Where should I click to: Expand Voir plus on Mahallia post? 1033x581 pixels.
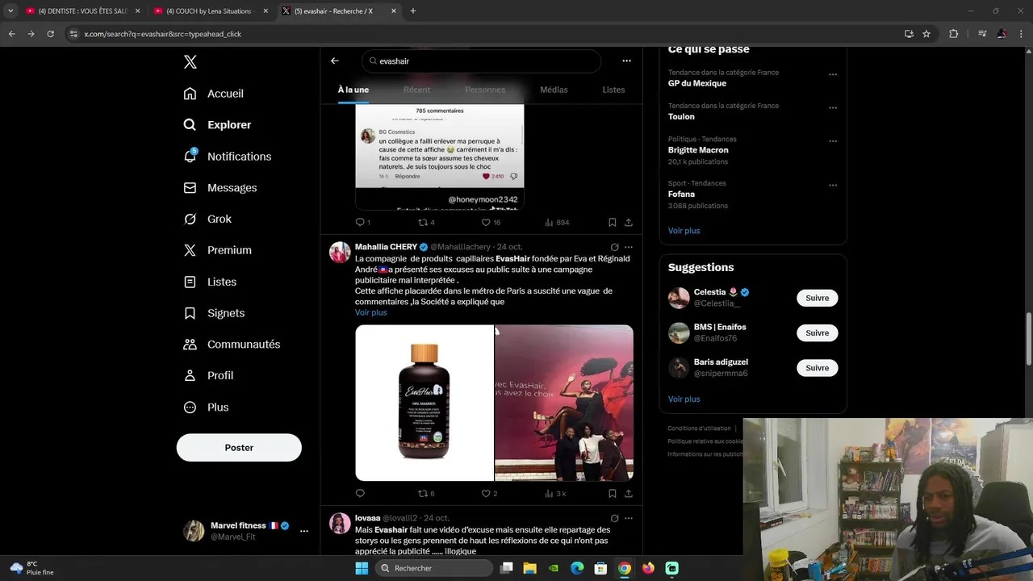pos(370,312)
